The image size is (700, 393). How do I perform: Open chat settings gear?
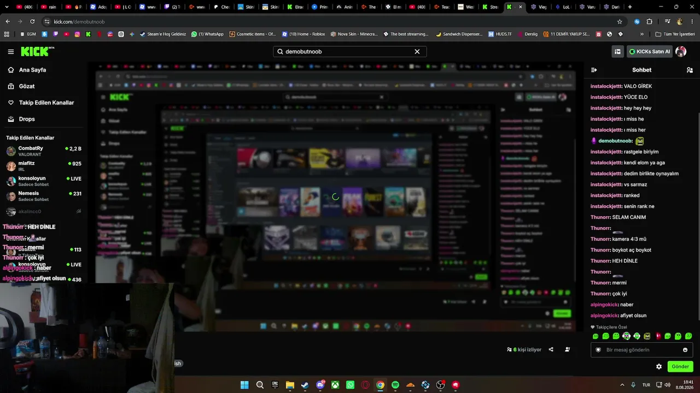659,367
